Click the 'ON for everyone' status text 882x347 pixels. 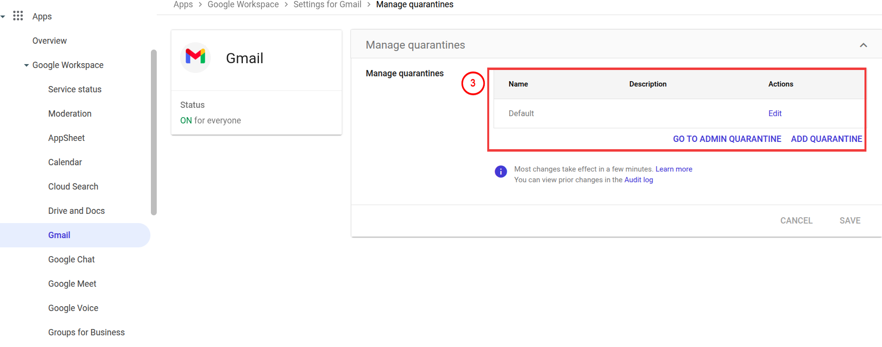[210, 121]
